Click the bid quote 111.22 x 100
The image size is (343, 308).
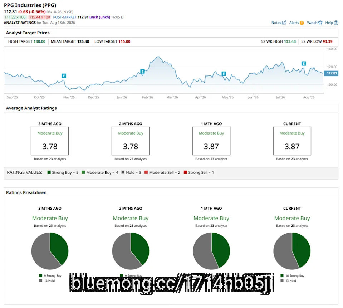[15, 17]
